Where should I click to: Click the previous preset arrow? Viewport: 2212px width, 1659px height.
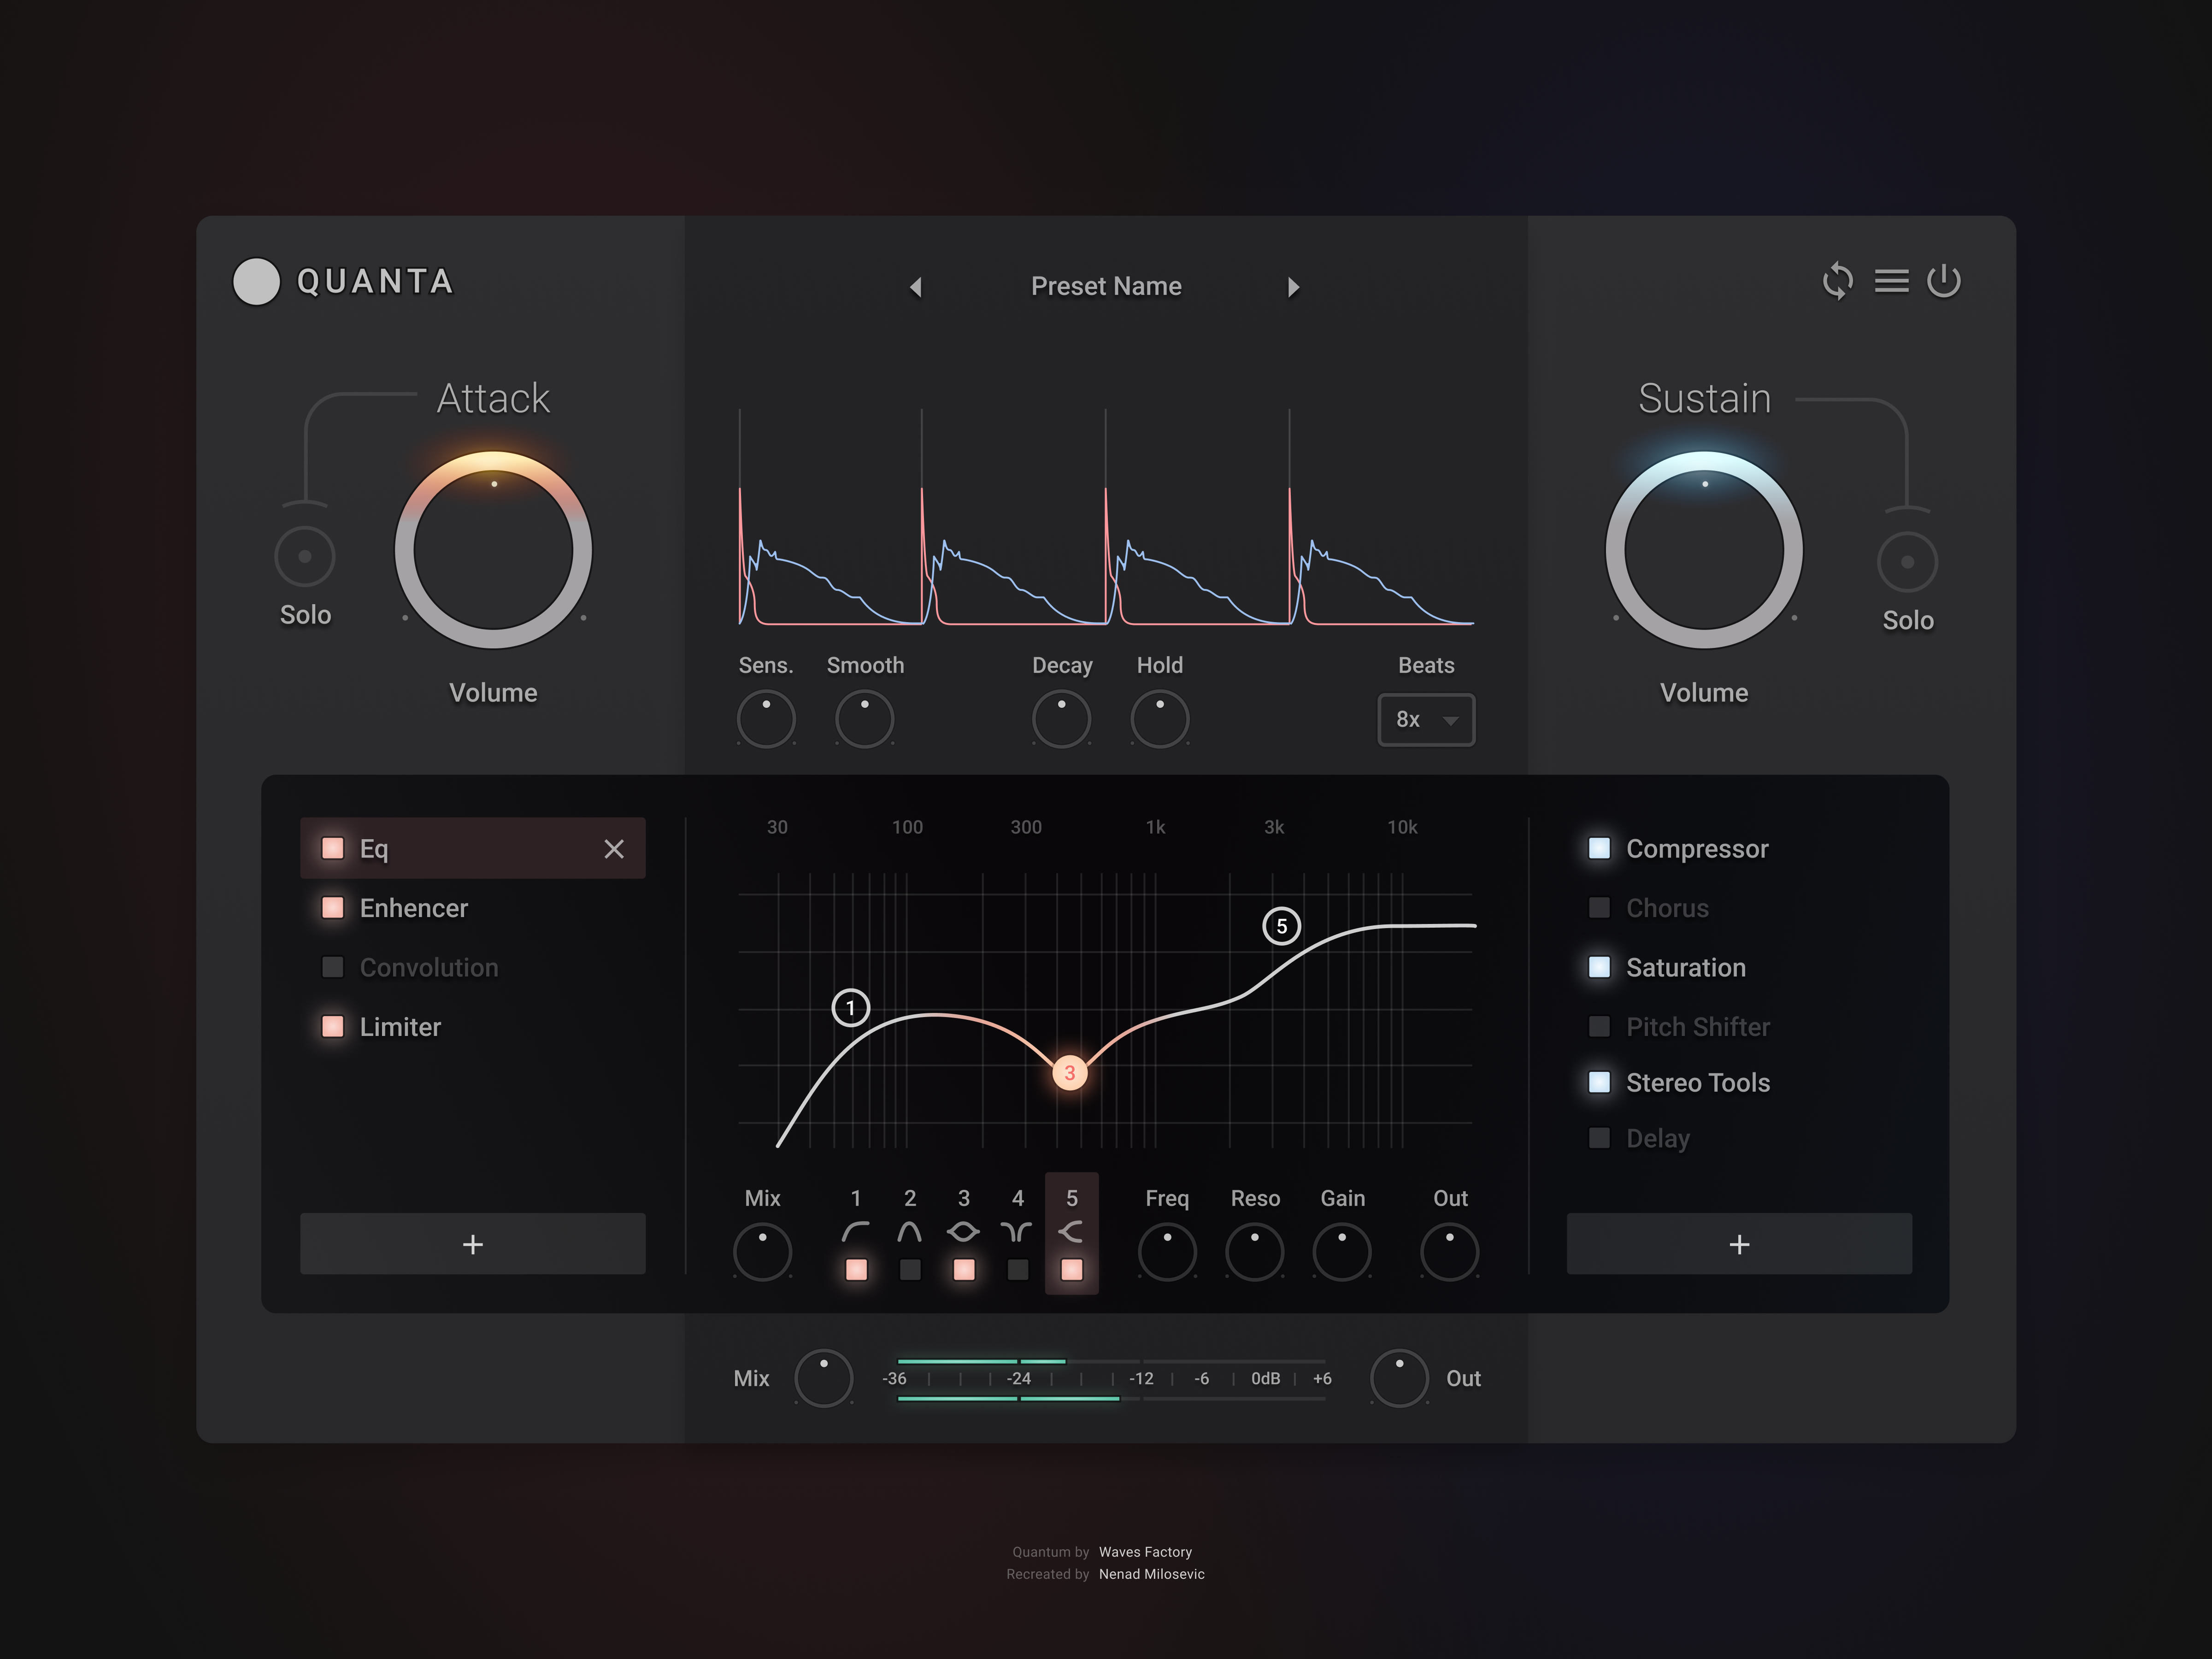pos(915,287)
